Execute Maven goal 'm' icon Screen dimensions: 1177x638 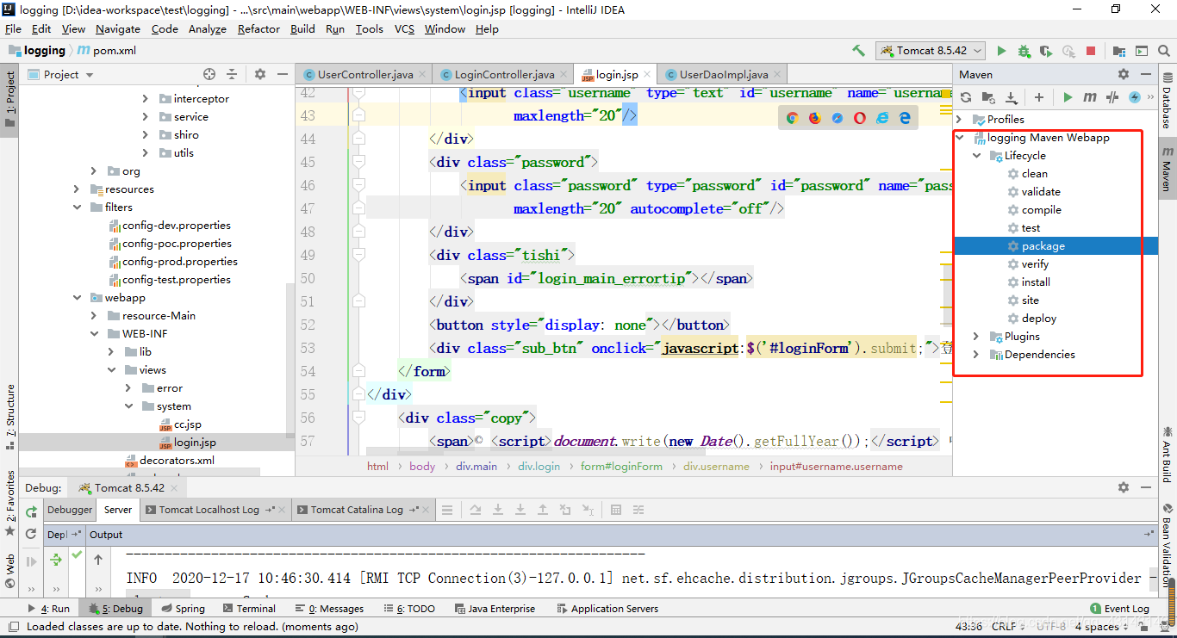click(1090, 97)
